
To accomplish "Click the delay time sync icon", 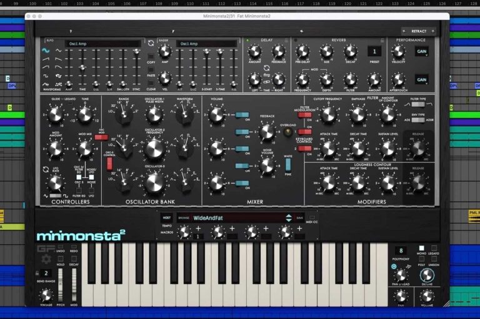I will [x=267, y=67].
